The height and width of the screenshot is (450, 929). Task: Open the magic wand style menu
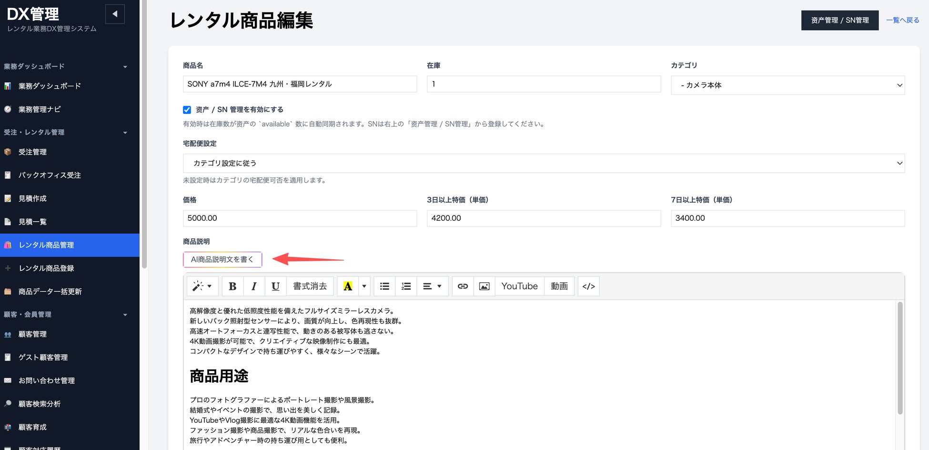[202, 286]
